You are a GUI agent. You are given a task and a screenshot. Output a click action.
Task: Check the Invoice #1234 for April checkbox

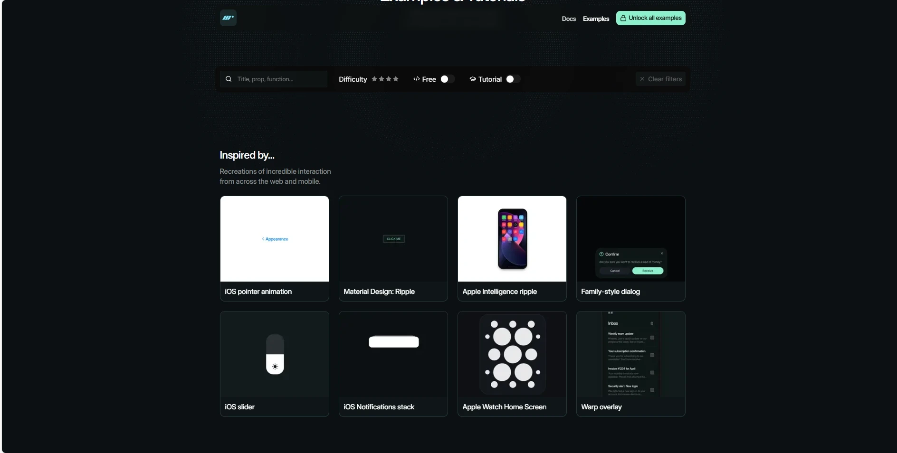click(652, 373)
